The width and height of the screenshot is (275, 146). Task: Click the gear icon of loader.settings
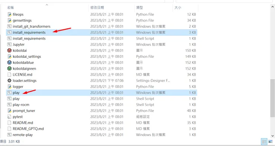tap(9, 81)
